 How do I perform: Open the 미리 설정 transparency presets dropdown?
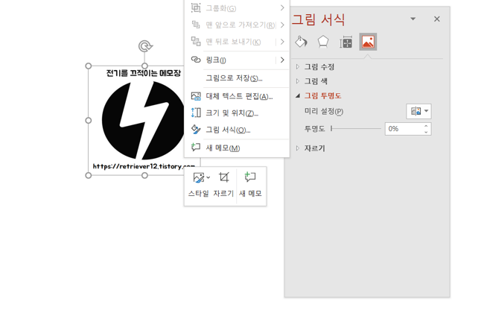click(418, 111)
